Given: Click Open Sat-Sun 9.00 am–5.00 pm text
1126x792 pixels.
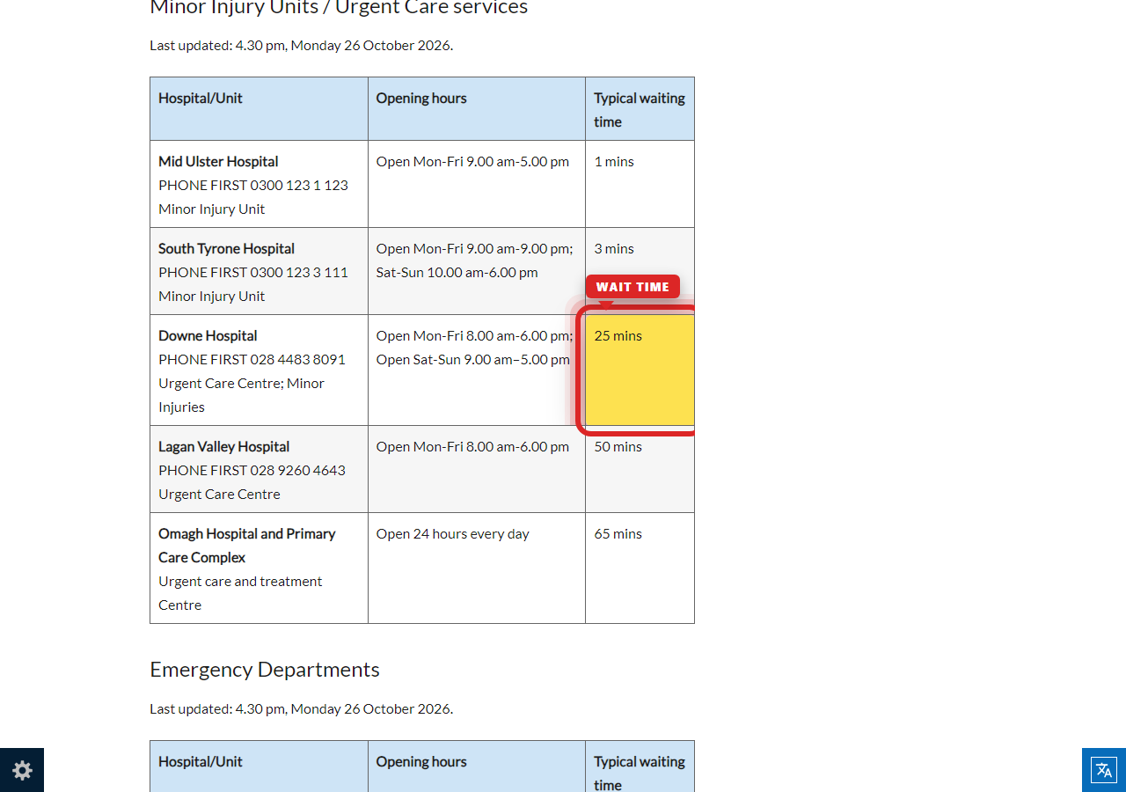Looking at the screenshot, I should (x=473, y=359).
